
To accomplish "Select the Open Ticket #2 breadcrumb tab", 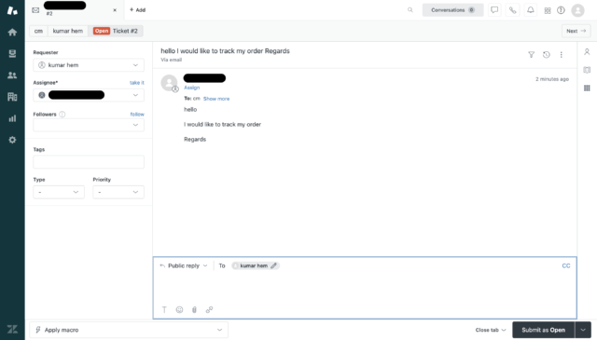I will pyautogui.click(x=116, y=31).
